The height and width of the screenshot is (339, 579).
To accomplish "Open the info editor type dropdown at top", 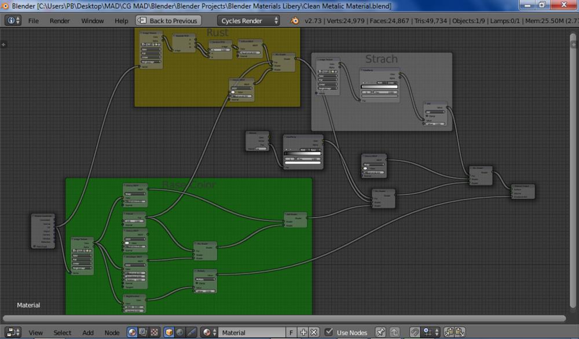I will click(13, 21).
